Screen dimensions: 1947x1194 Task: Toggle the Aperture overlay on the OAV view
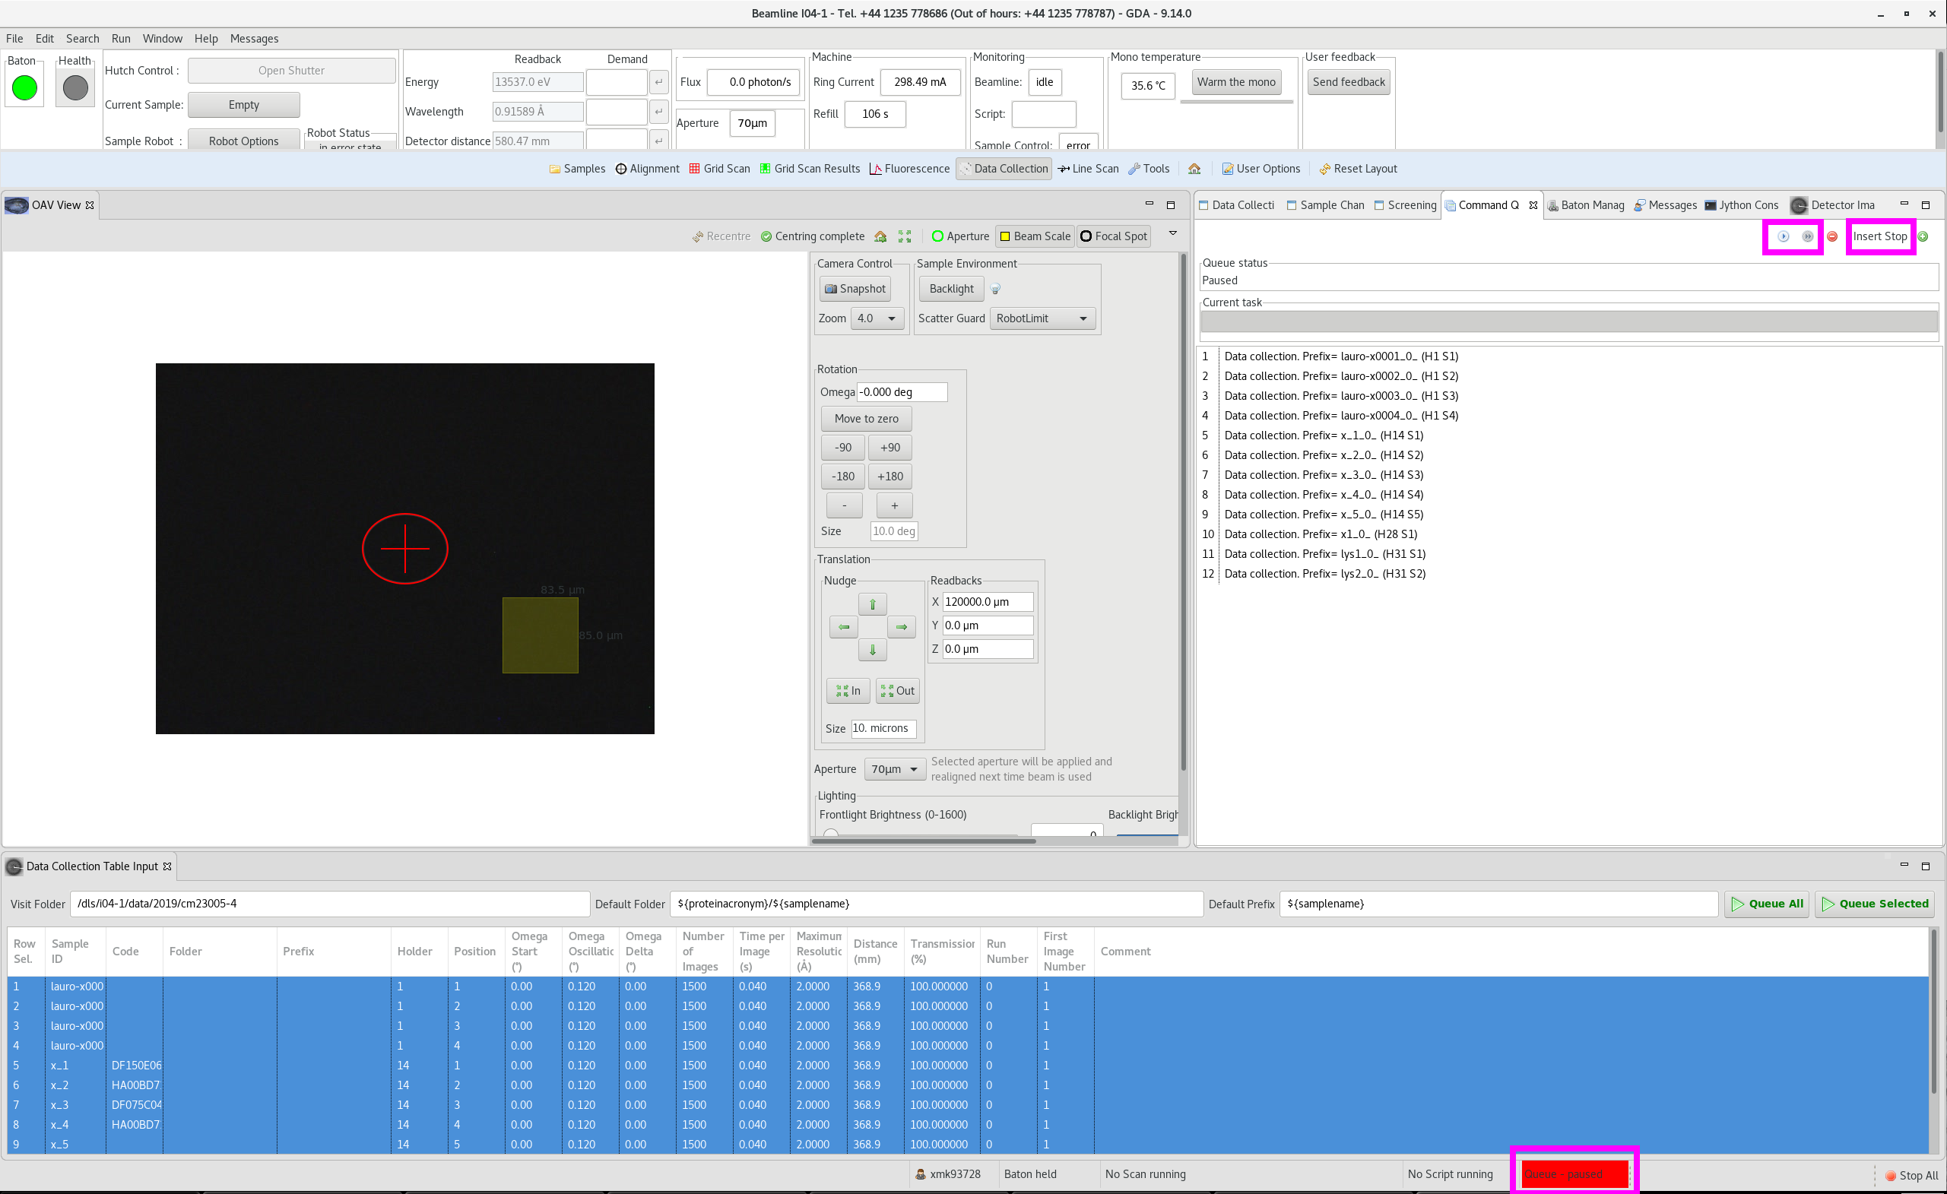tap(959, 236)
